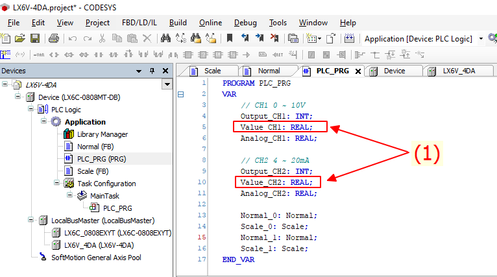Click the Delete X toolbar icon
The height and width of the screenshot is (277, 497).
click(x=147, y=39)
